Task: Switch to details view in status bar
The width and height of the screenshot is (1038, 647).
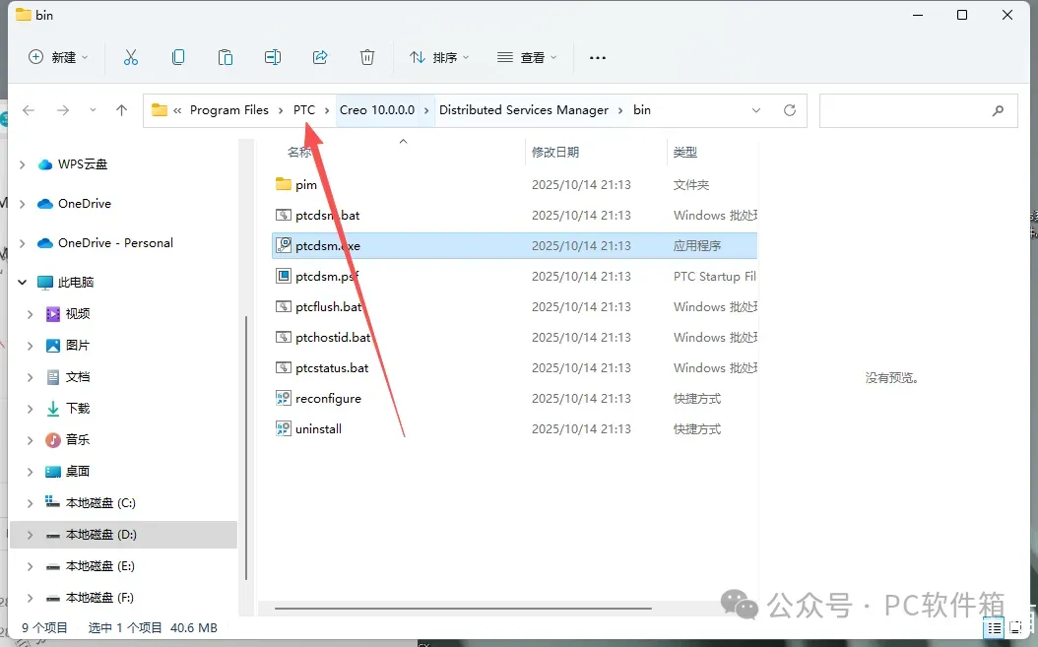Action: click(x=994, y=627)
